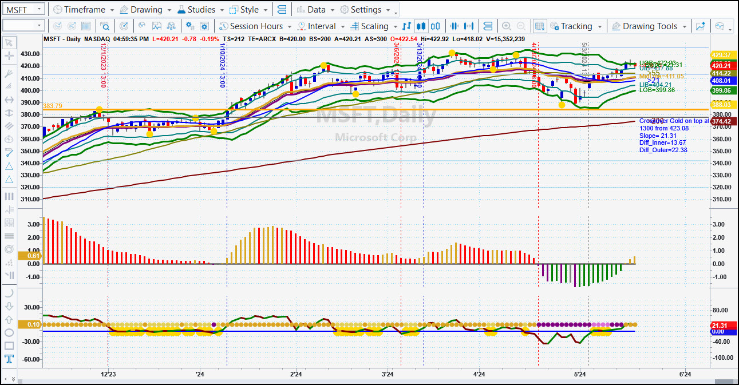Open the Tracking dropdown

pos(576,26)
